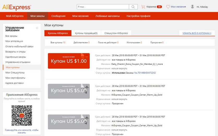
Task: Click the learn all about coupons link
Action: [x=197, y=33]
